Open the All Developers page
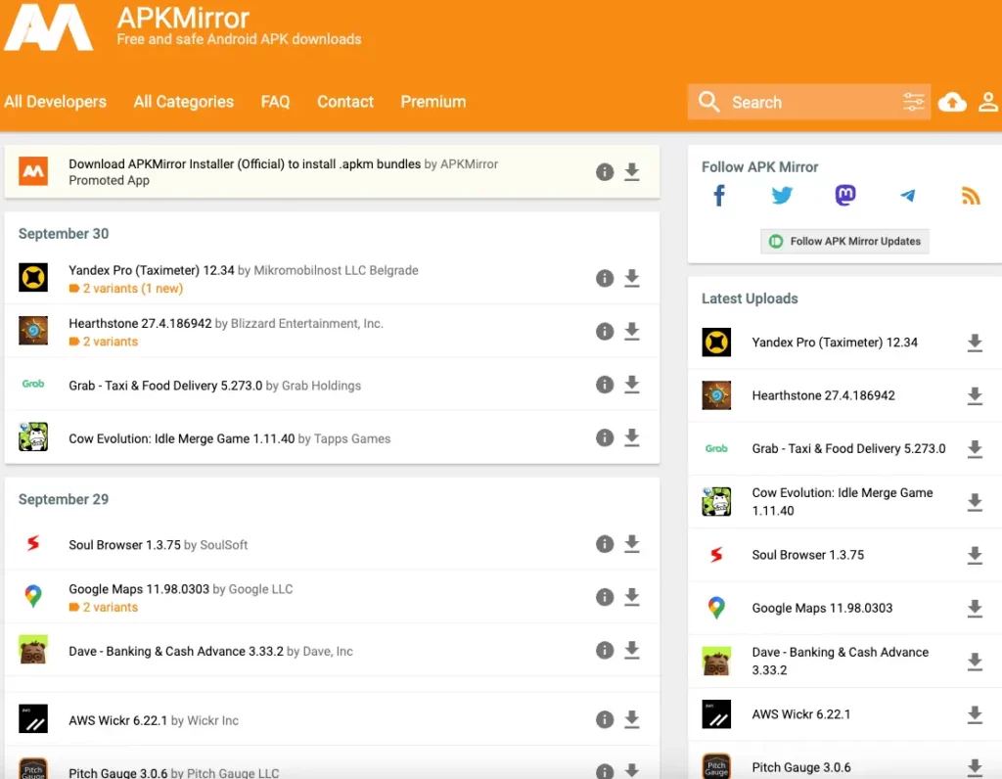The image size is (1002, 779). tap(56, 102)
